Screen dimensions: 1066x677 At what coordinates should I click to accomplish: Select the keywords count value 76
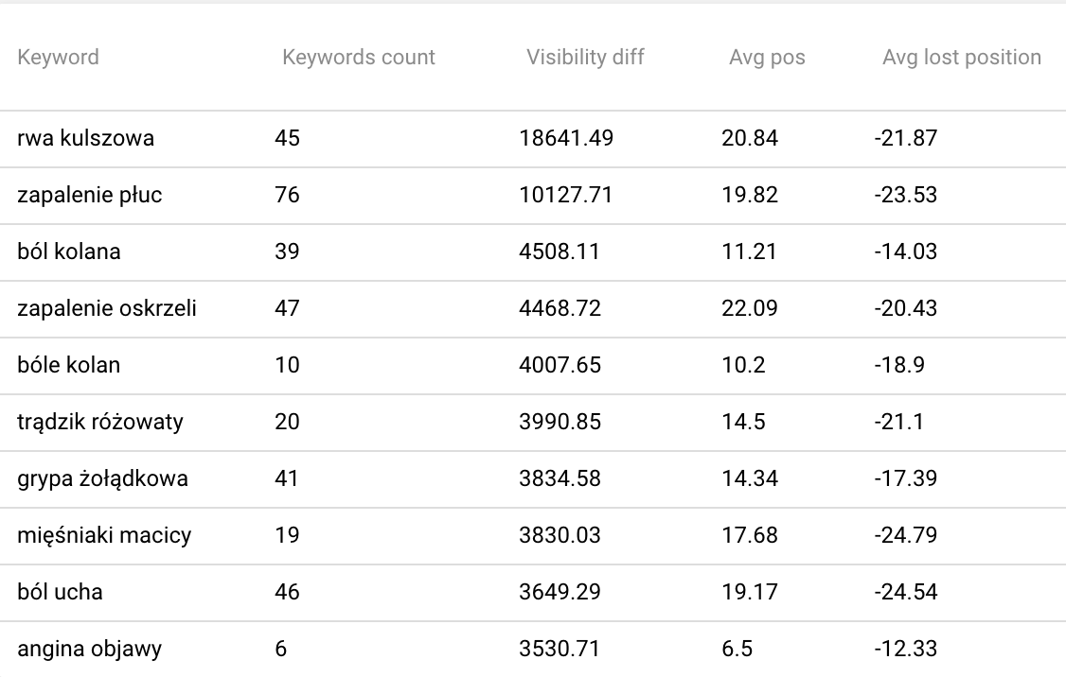pos(287,195)
